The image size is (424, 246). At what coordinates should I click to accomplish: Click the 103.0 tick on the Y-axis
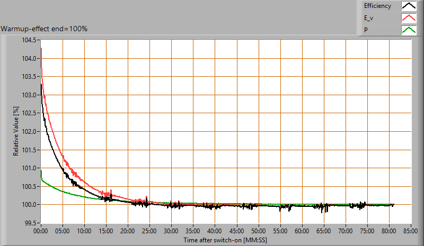pos(29,95)
